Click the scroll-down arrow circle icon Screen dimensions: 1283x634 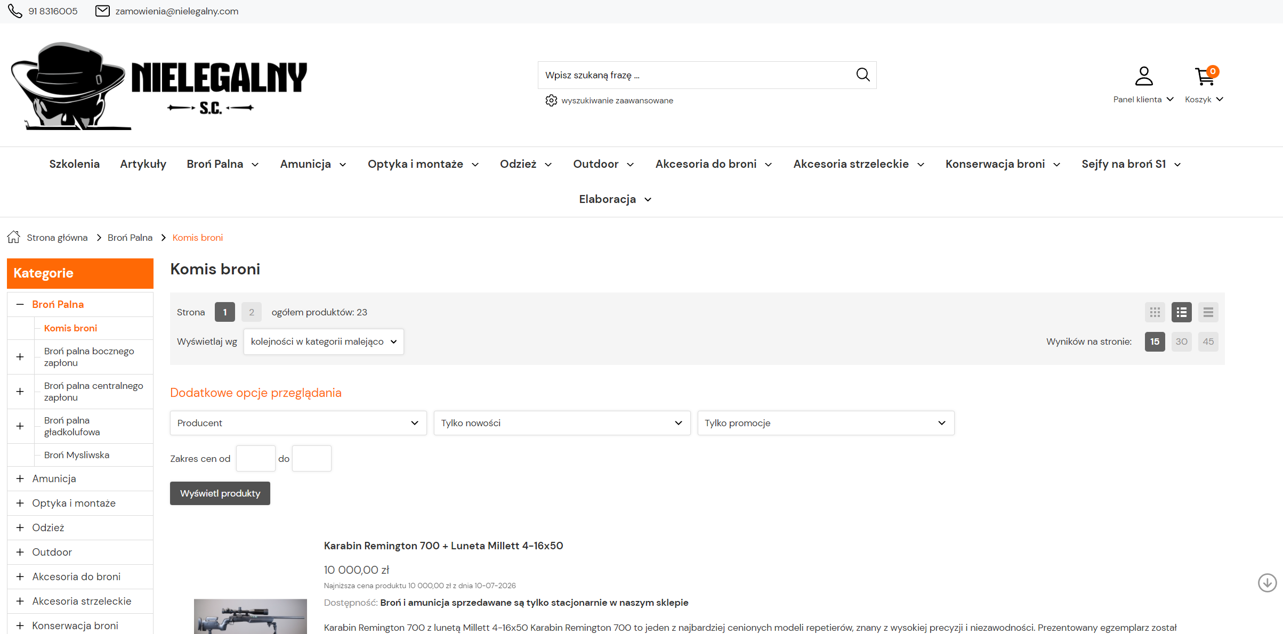[x=1267, y=582]
